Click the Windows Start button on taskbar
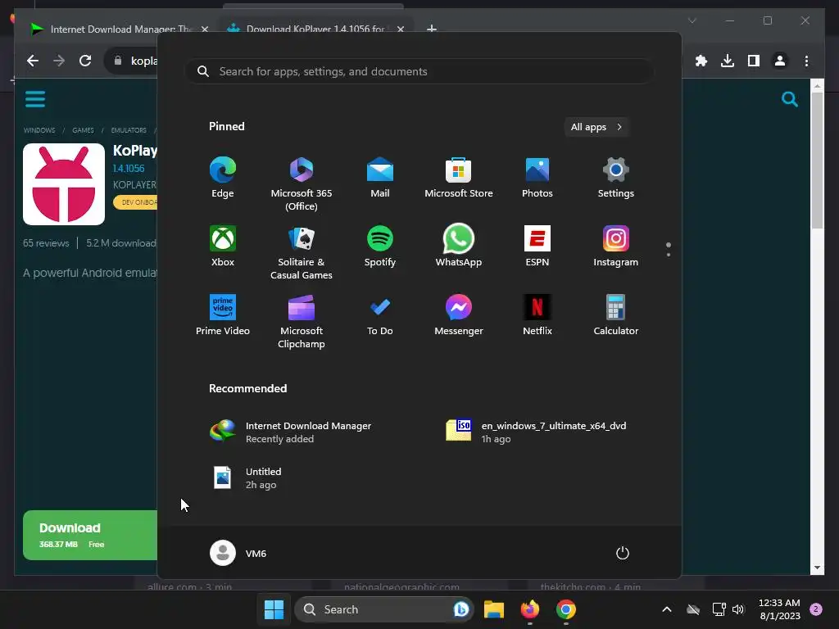The height and width of the screenshot is (629, 839). [x=274, y=609]
